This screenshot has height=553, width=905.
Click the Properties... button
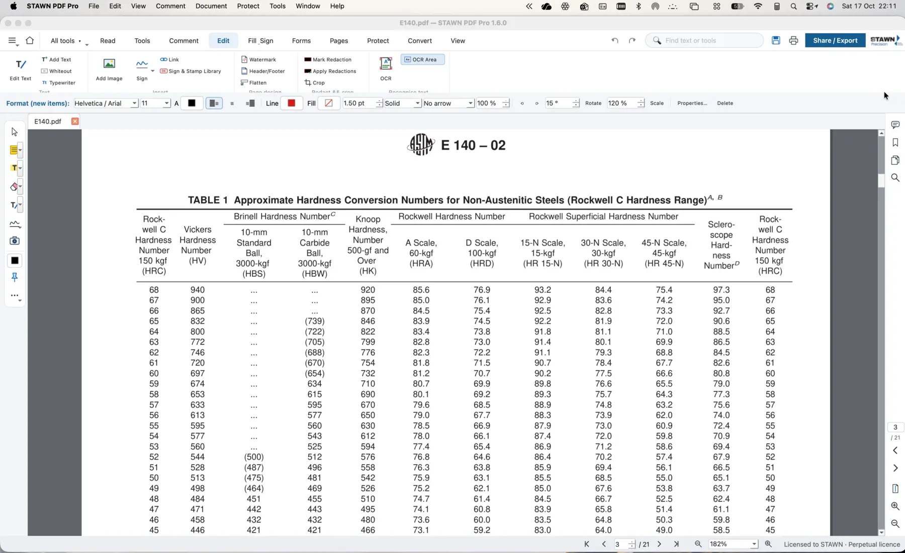[x=692, y=103]
